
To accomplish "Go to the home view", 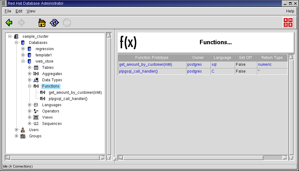I will point(42,23).
